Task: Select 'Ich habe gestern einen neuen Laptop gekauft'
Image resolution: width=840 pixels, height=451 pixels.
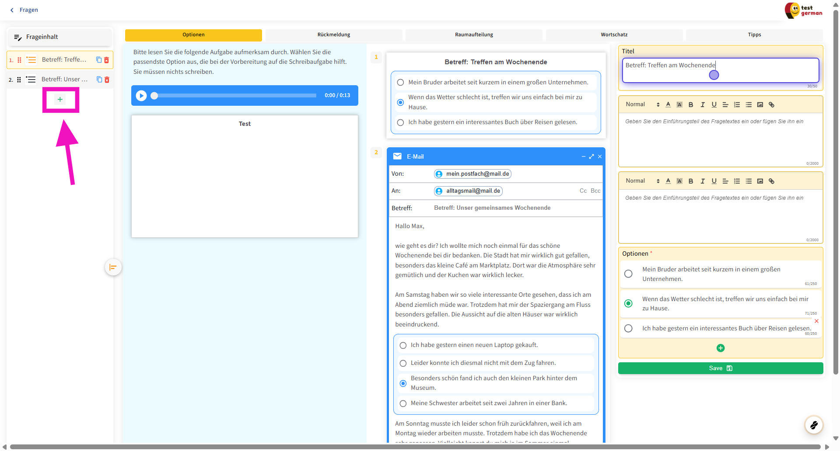Action: click(x=403, y=345)
